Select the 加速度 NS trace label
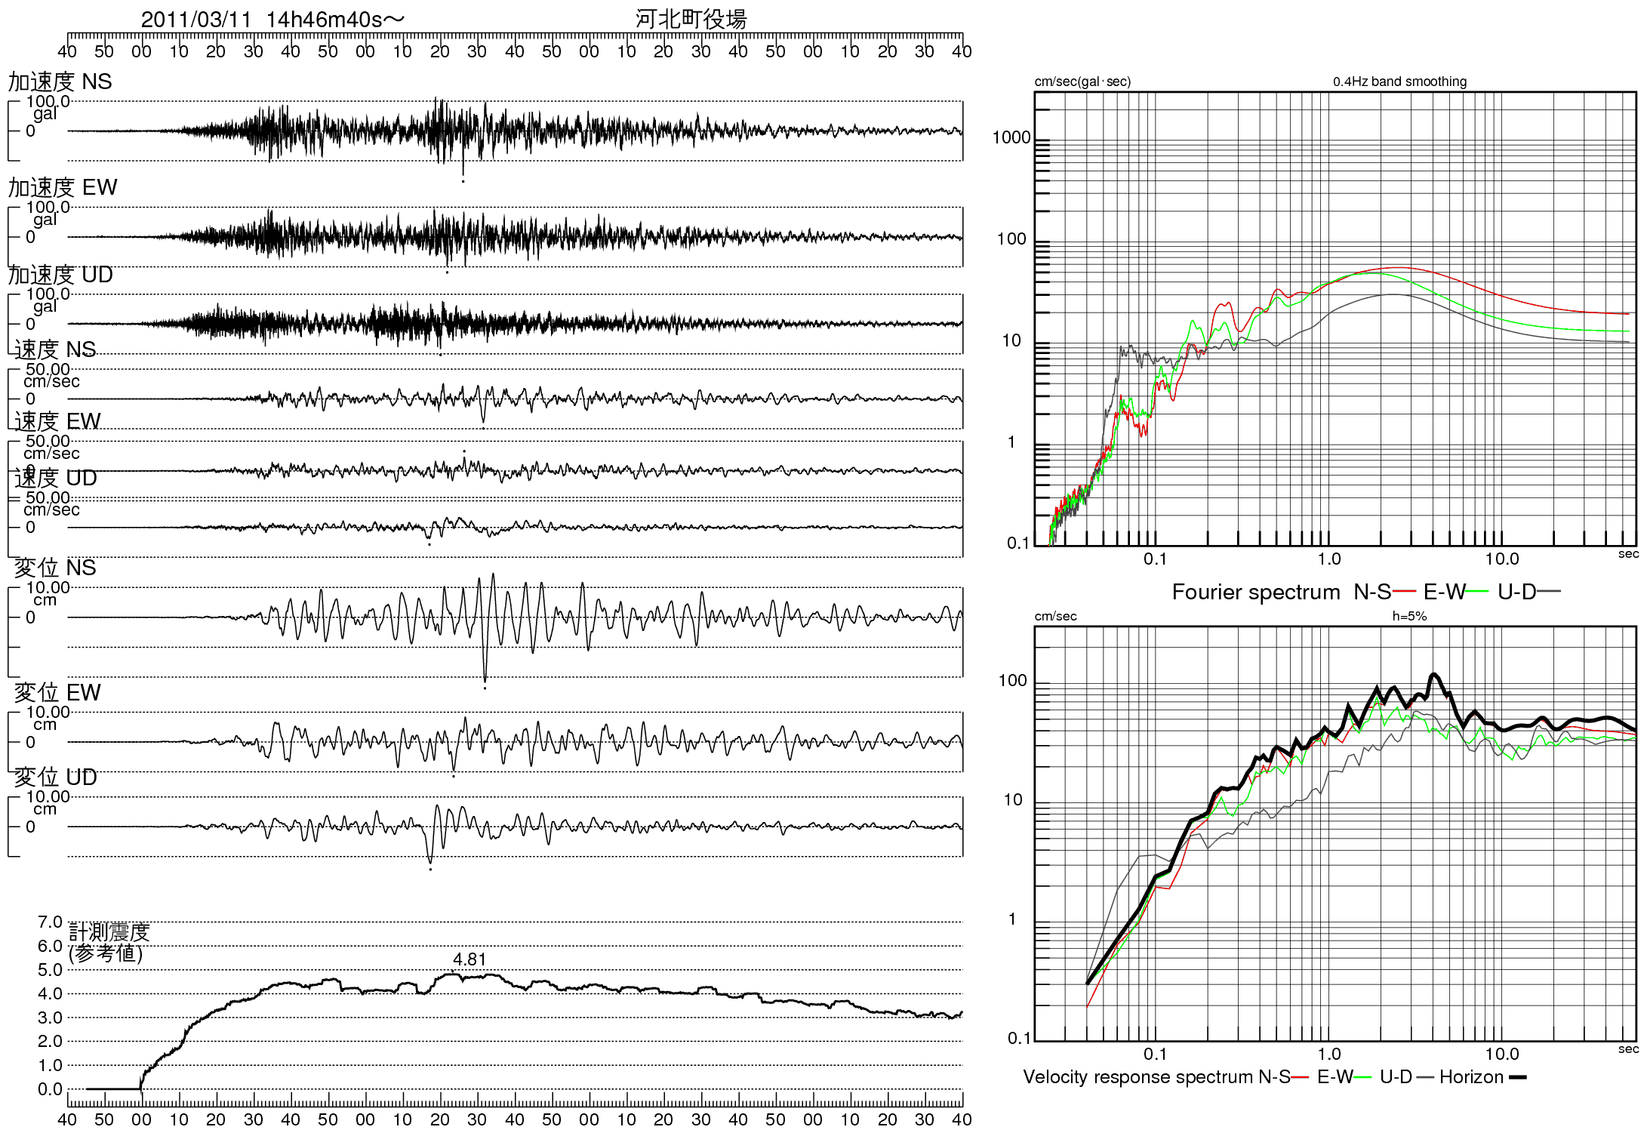The width and height of the screenshot is (1647, 1133). click(60, 82)
